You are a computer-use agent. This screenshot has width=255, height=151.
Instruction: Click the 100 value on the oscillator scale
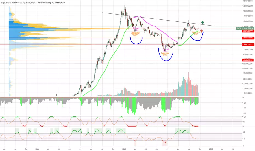point(244,117)
